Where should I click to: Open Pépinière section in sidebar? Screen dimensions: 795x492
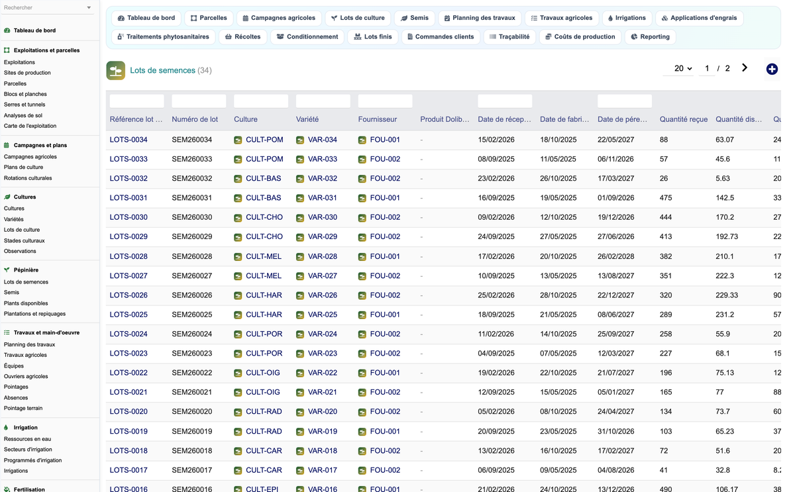[26, 270]
